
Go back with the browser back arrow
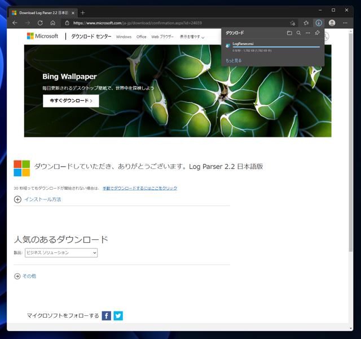click(15, 23)
